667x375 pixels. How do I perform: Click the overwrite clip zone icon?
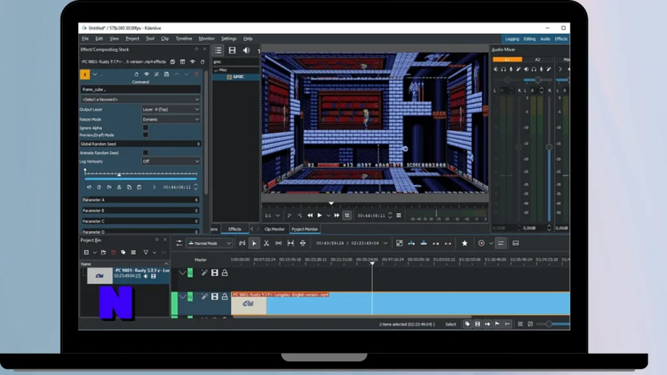pos(423,243)
